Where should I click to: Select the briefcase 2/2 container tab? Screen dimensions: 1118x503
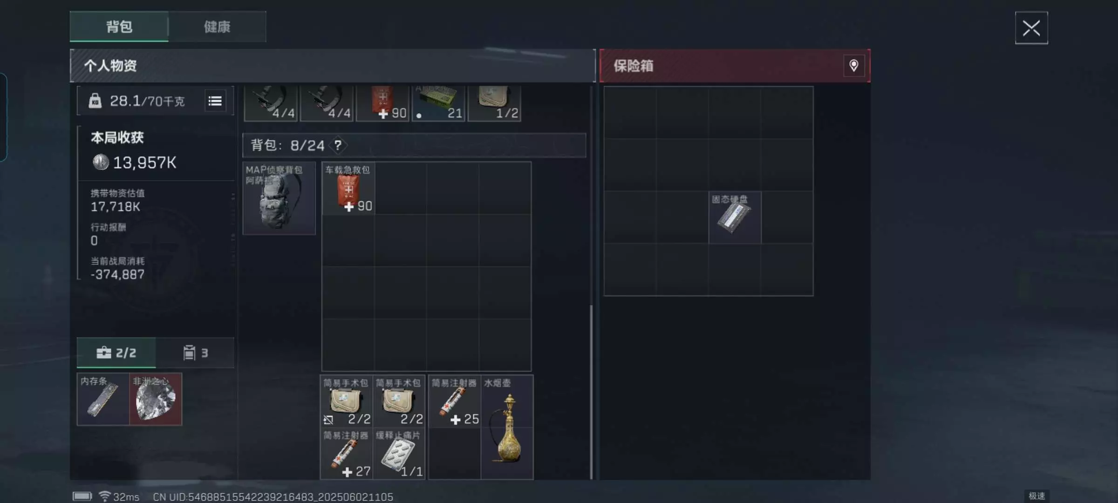point(116,353)
